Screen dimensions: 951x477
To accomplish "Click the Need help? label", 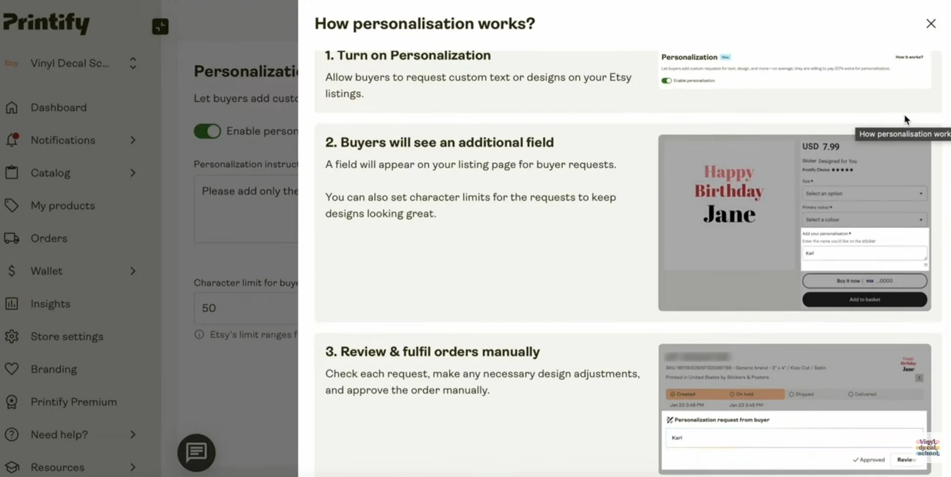I will pos(59,434).
